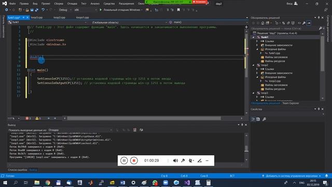The image size is (332, 187).
Task: Click the Save All toolbar icon
Action: tap(37, 10)
